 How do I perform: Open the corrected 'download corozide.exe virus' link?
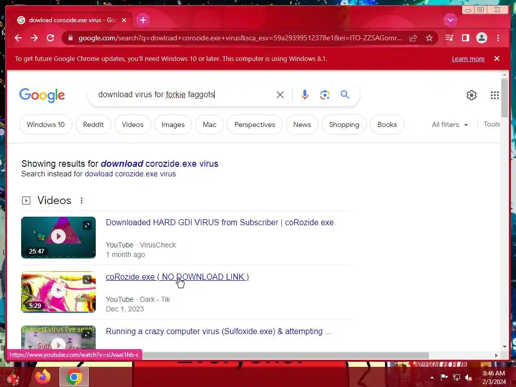[160, 164]
